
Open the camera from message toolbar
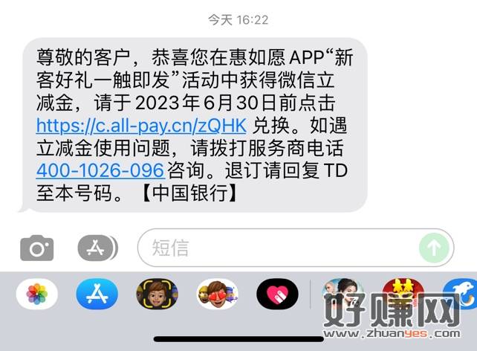[x=37, y=248]
